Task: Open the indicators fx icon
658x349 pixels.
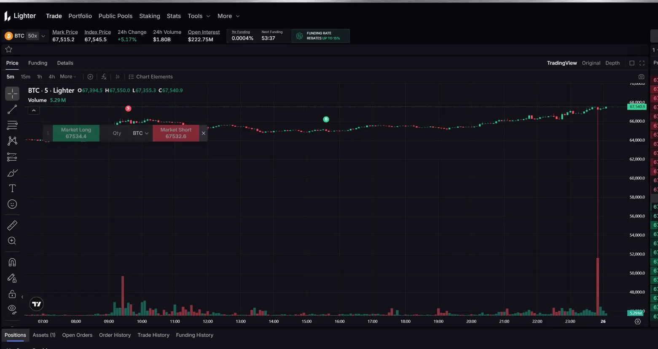Action: [x=104, y=77]
